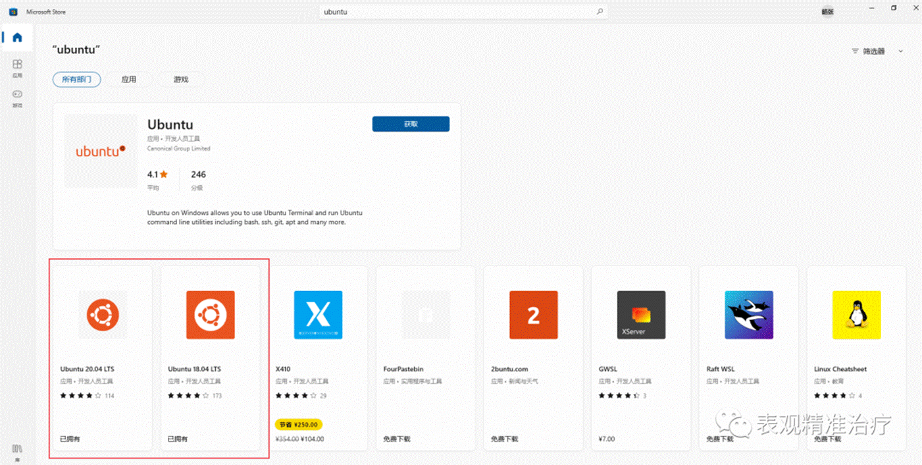
Task: Select the GWSL XServer icon
Action: click(641, 315)
